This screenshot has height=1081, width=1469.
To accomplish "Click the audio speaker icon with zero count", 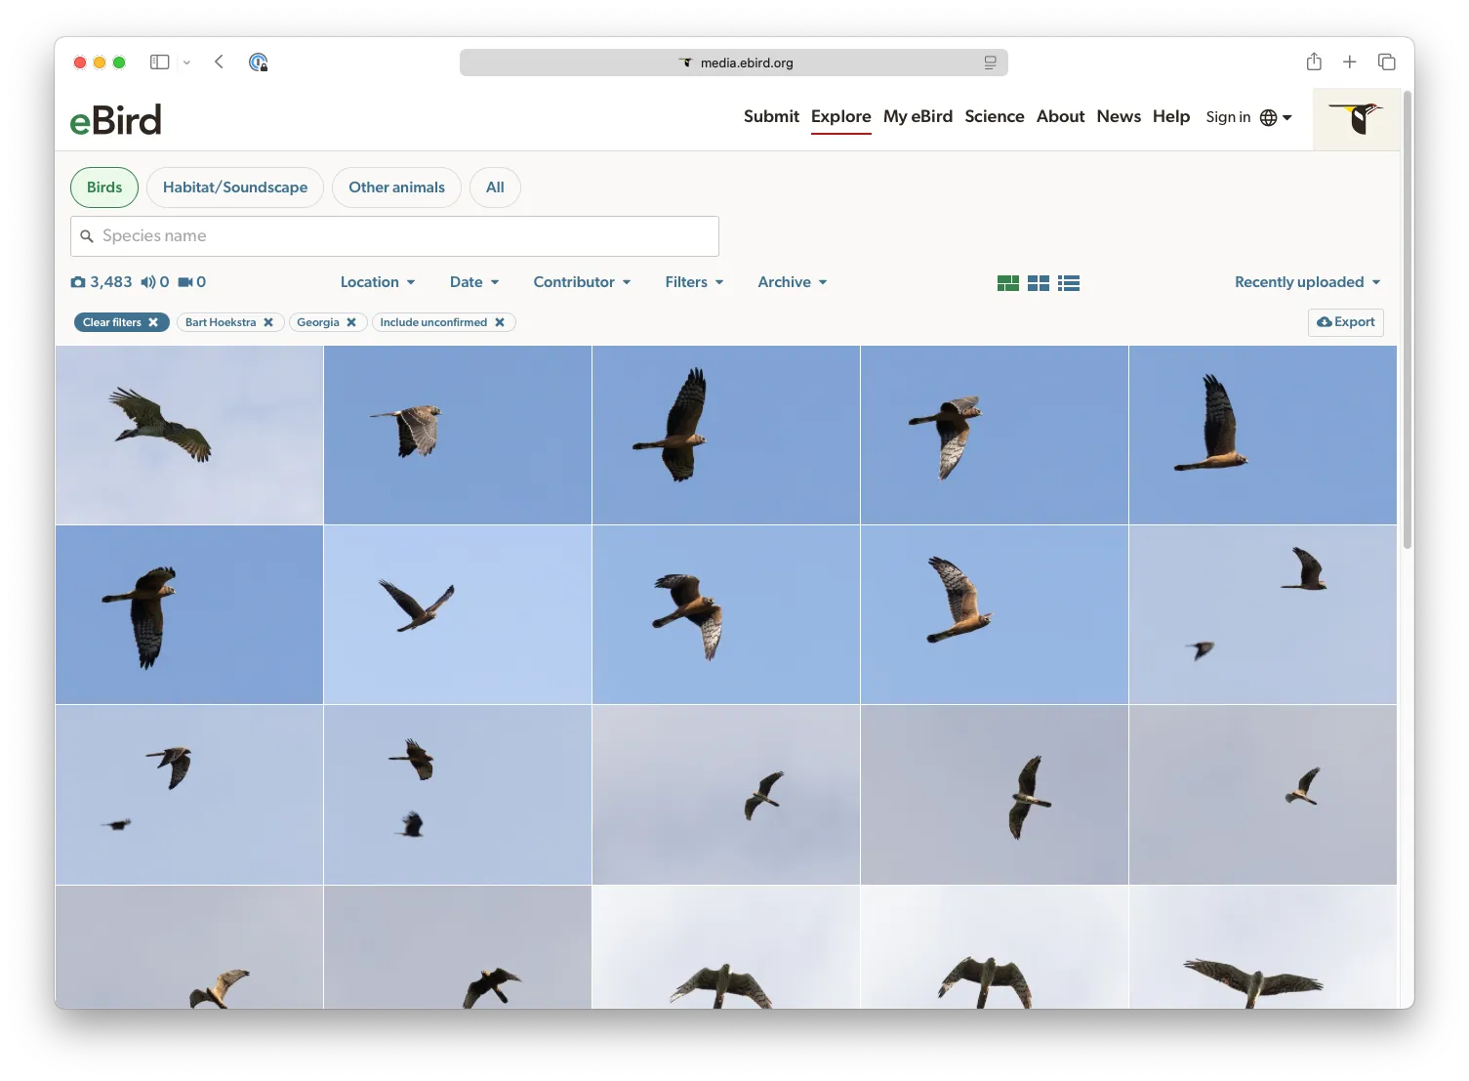I will point(148,281).
